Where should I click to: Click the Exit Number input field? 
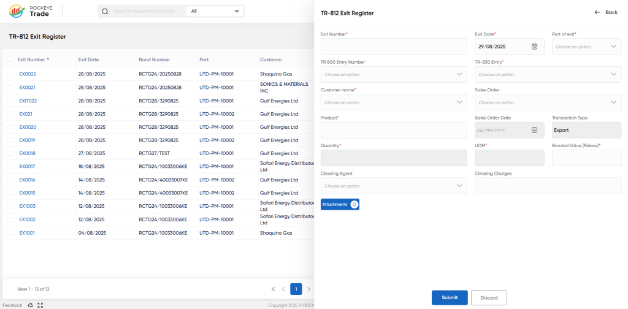coord(394,47)
